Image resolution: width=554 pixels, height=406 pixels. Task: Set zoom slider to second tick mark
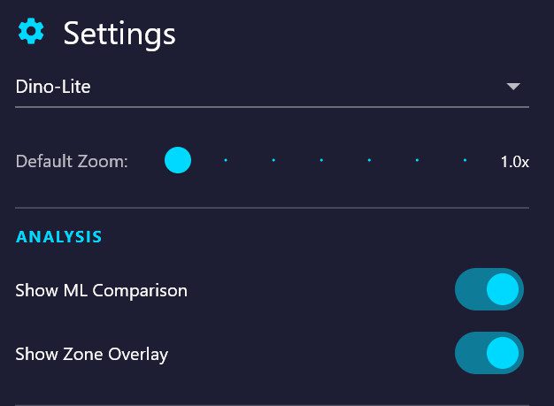click(x=226, y=161)
